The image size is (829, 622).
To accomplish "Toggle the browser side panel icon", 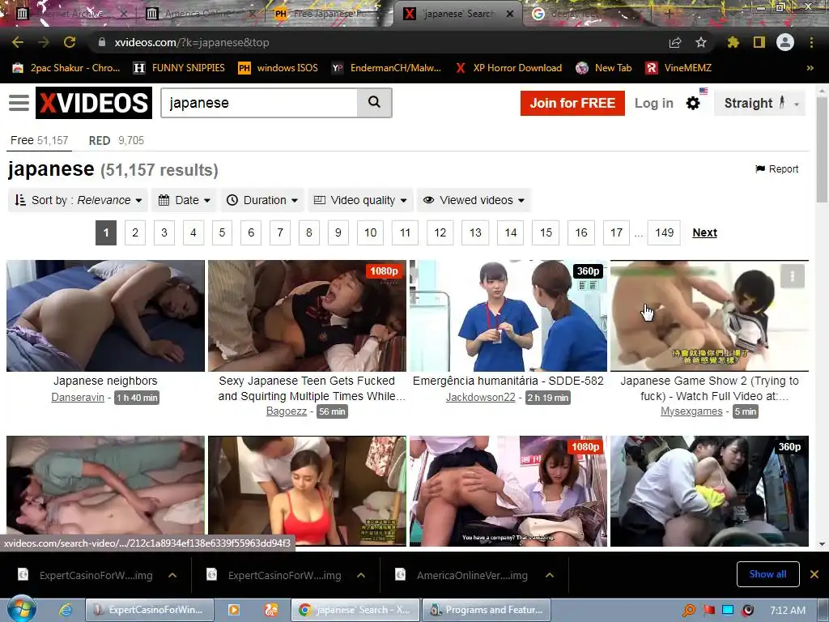I will tap(759, 42).
